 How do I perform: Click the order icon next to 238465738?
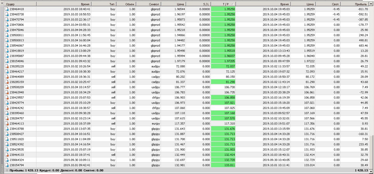(x=7, y=14)
